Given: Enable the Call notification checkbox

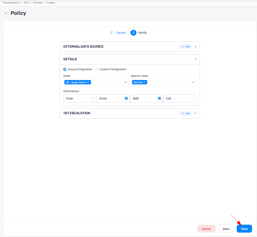Looking at the screenshot, I should click(193, 98).
